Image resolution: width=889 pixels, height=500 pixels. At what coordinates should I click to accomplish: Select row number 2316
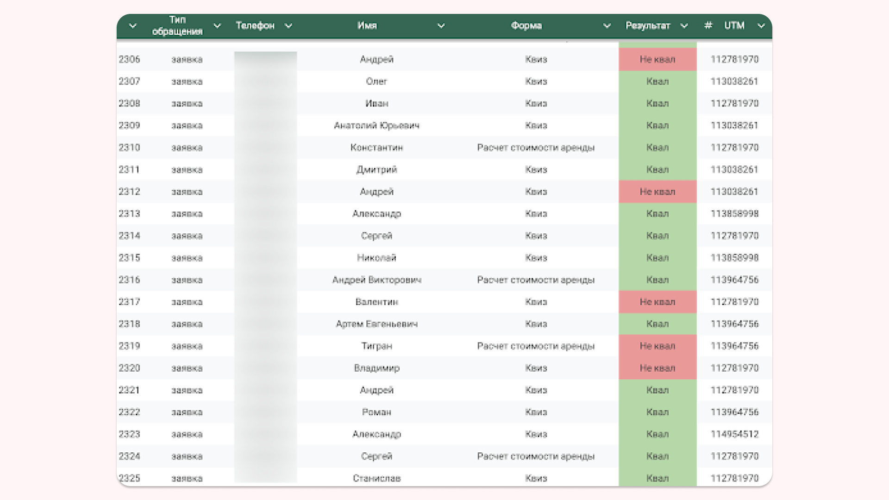(129, 280)
